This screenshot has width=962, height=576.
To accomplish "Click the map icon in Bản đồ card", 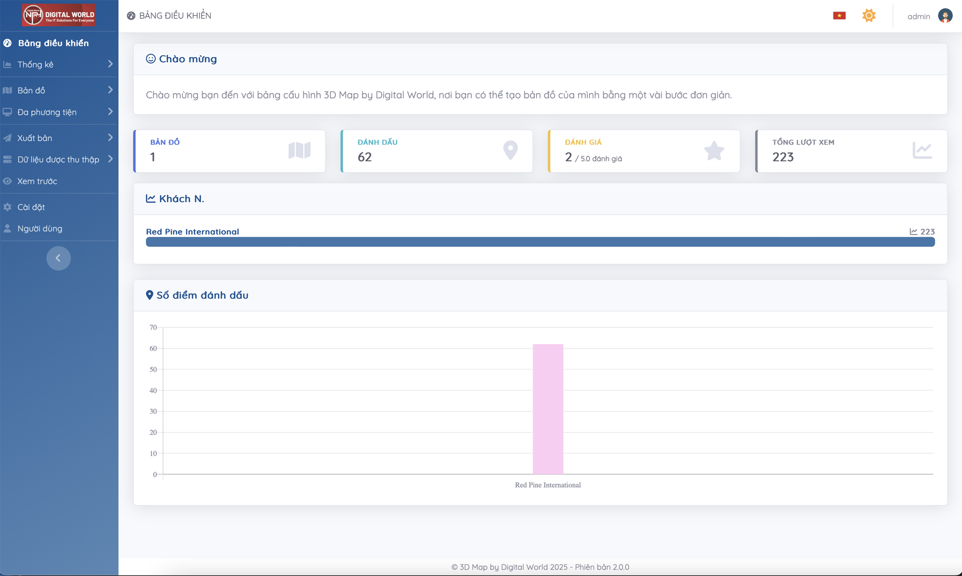I will (x=299, y=150).
